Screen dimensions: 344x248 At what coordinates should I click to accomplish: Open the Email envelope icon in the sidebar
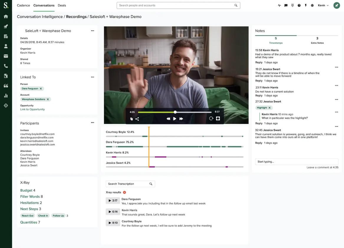click(6, 56)
